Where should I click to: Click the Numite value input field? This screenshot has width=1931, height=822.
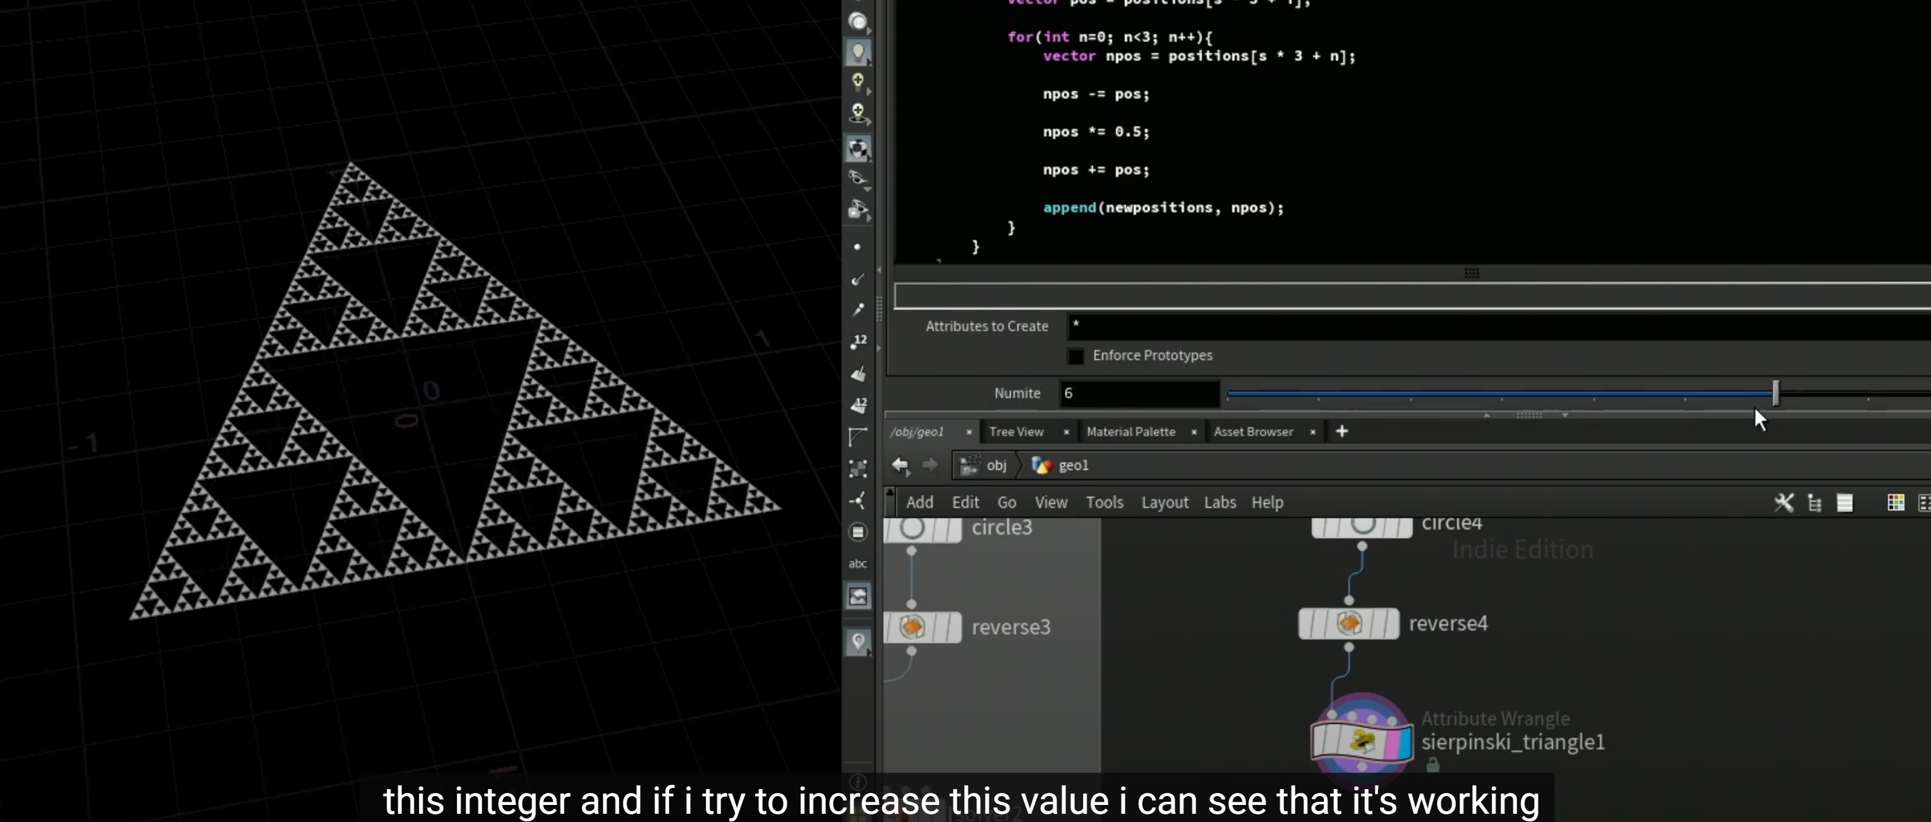[1139, 394]
